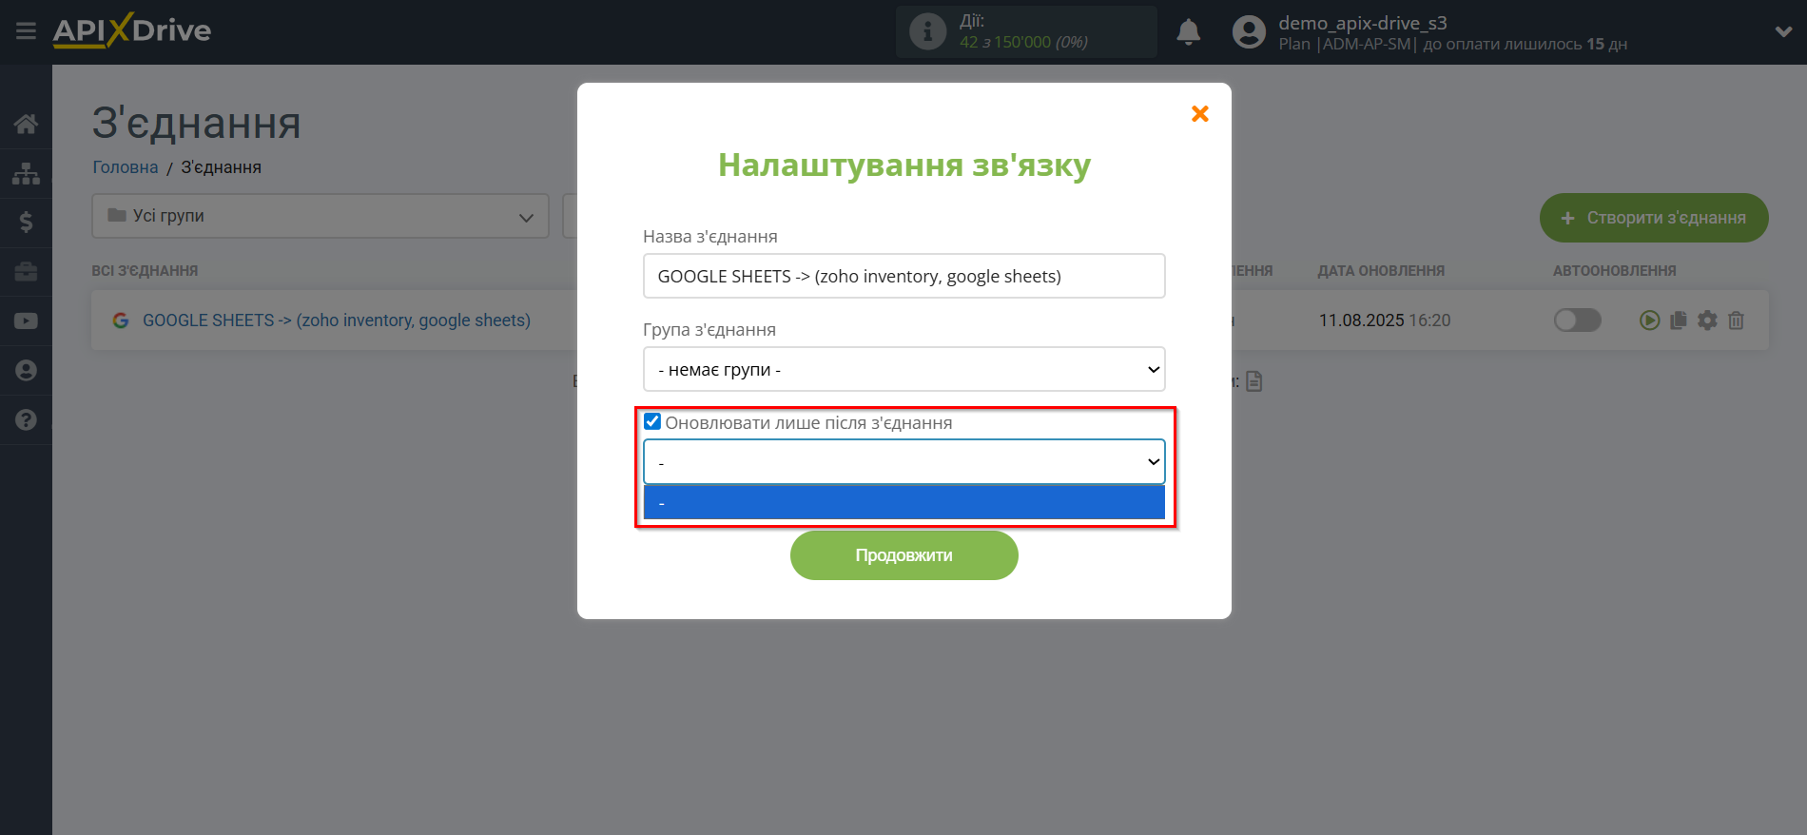Image resolution: width=1807 pixels, height=835 pixels.
Task: Click the 'ВСІ З'ЄДНАННЯ' header
Action: point(145,271)
